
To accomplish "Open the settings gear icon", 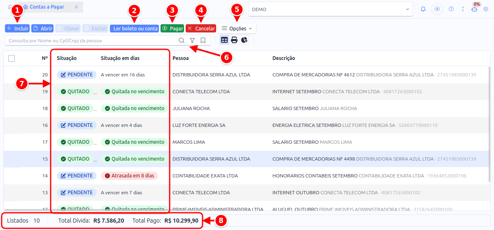I will (x=486, y=9).
